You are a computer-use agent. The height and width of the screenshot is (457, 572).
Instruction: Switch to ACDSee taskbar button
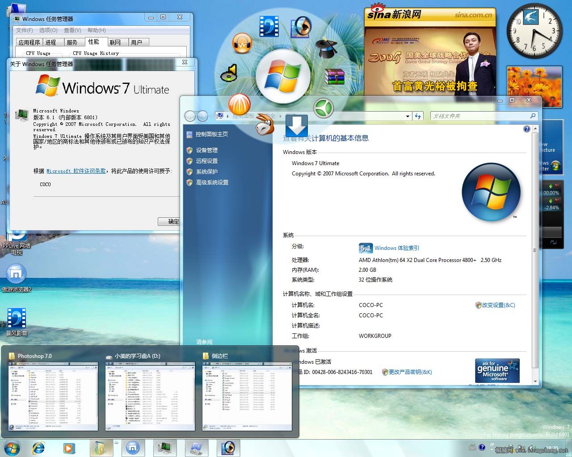click(x=228, y=448)
